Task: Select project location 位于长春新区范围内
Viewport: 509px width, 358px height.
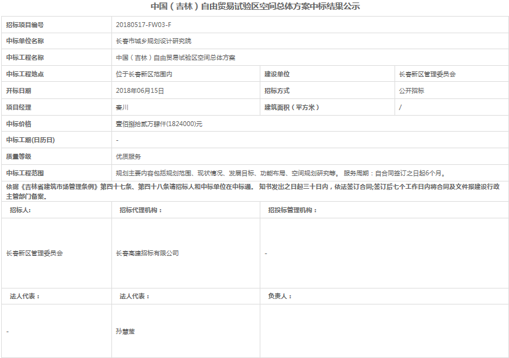Action: [x=144, y=74]
